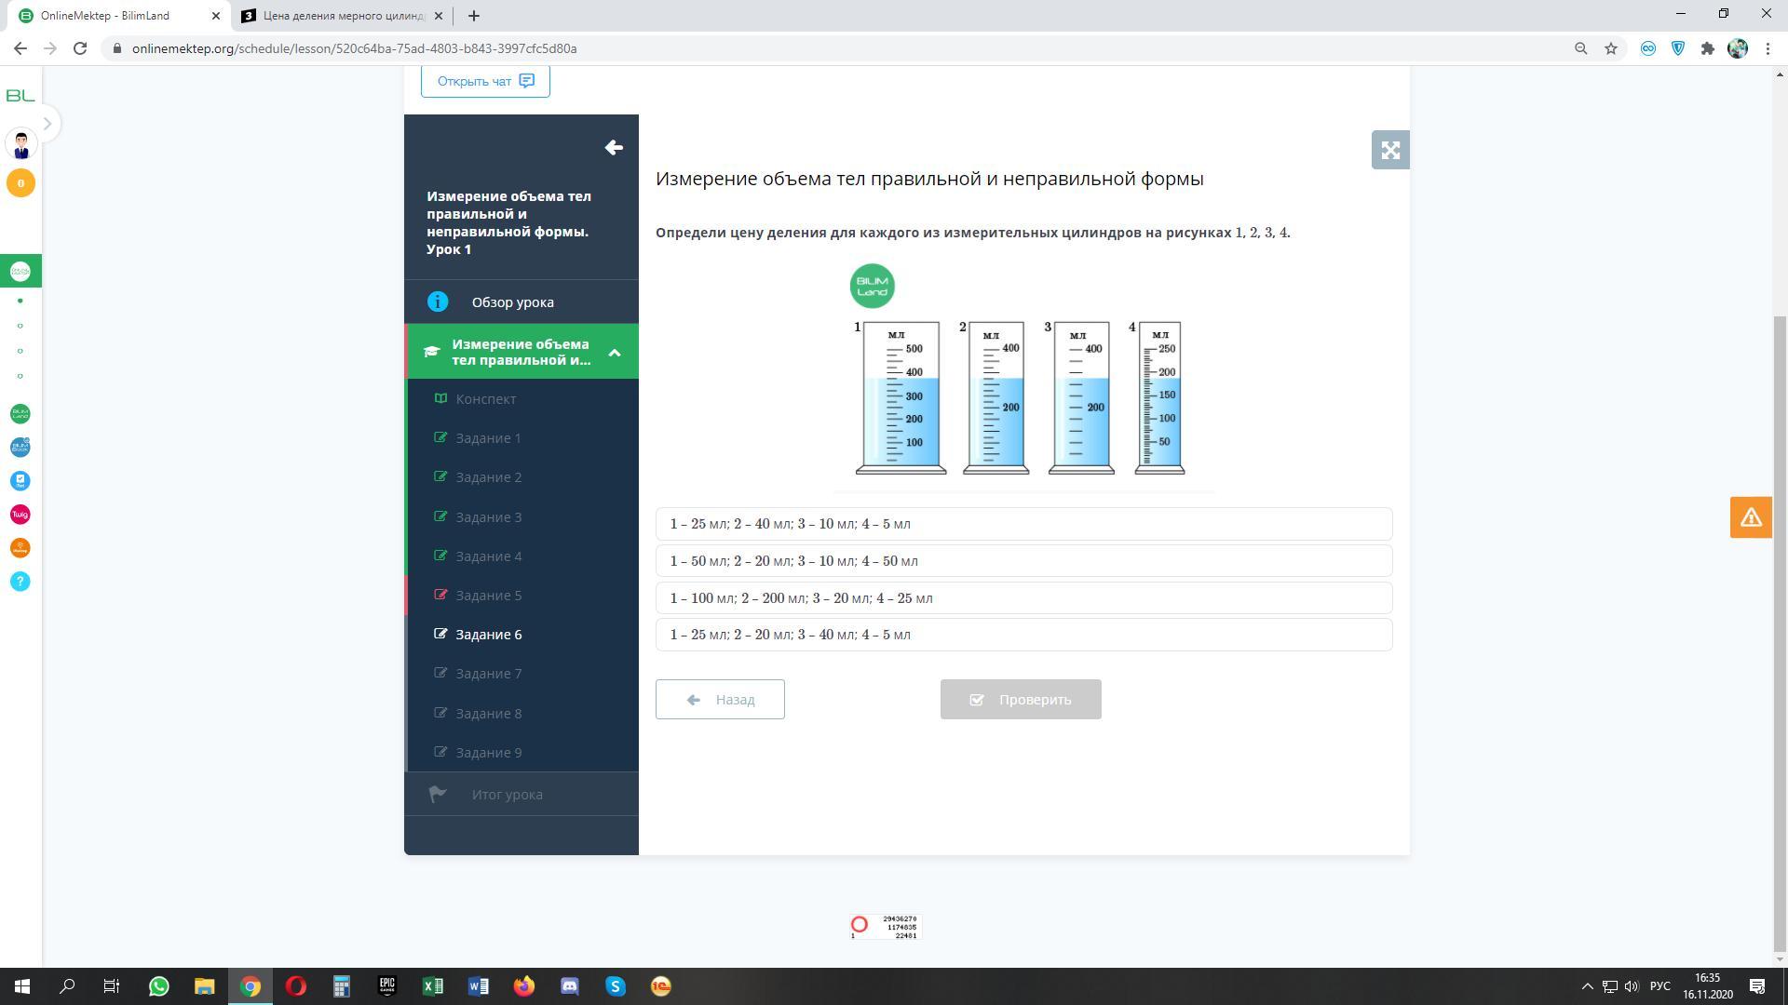Image resolution: width=1788 pixels, height=1005 pixels.
Task: Open the shield extension icon
Action: click(x=1678, y=48)
